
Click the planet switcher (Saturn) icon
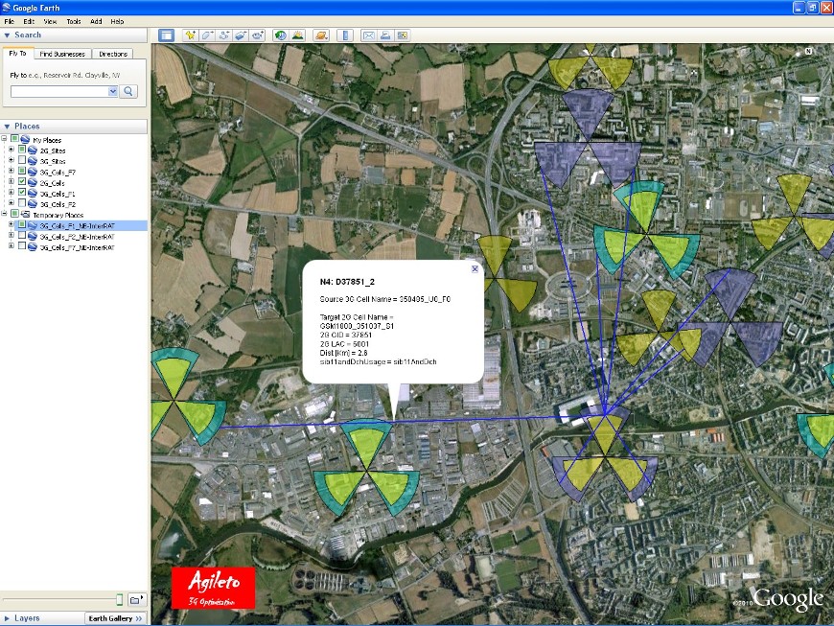[321, 35]
